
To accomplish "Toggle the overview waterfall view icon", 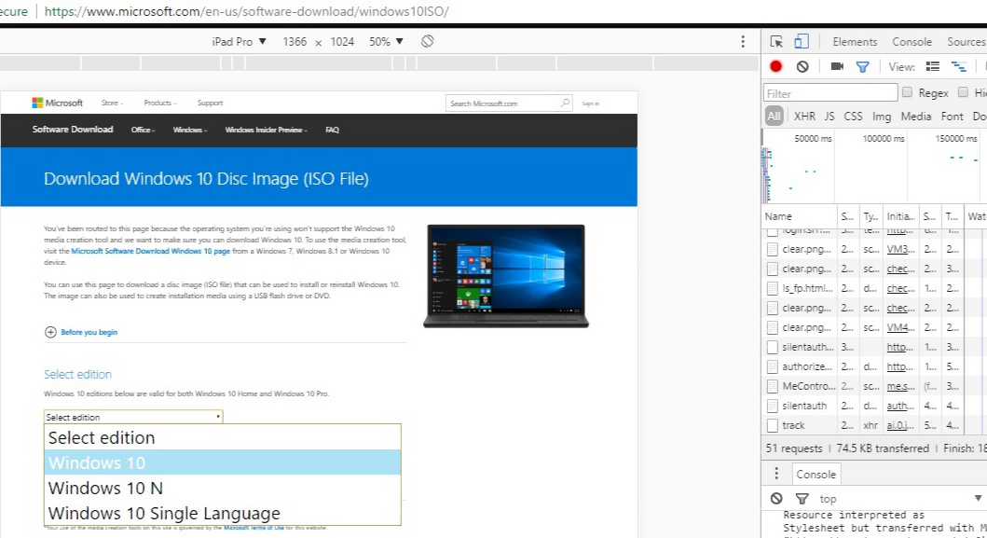I will (x=958, y=66).
